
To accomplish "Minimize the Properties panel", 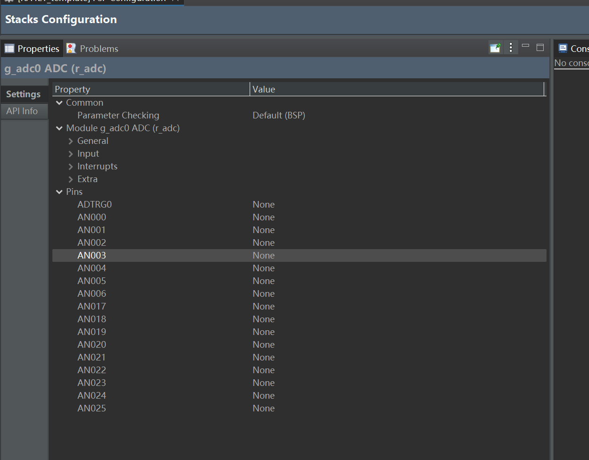I will (x=526, y=46).
